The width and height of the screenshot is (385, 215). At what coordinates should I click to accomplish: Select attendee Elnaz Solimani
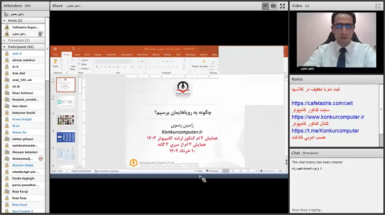[23, 93]
